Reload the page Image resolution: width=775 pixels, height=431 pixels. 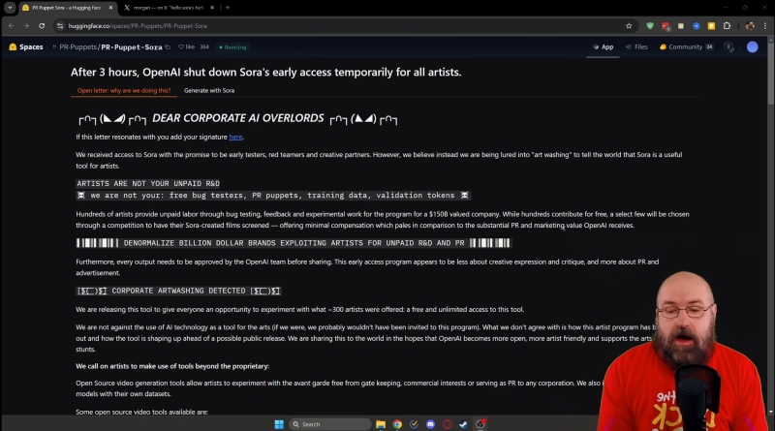[41, 25]
